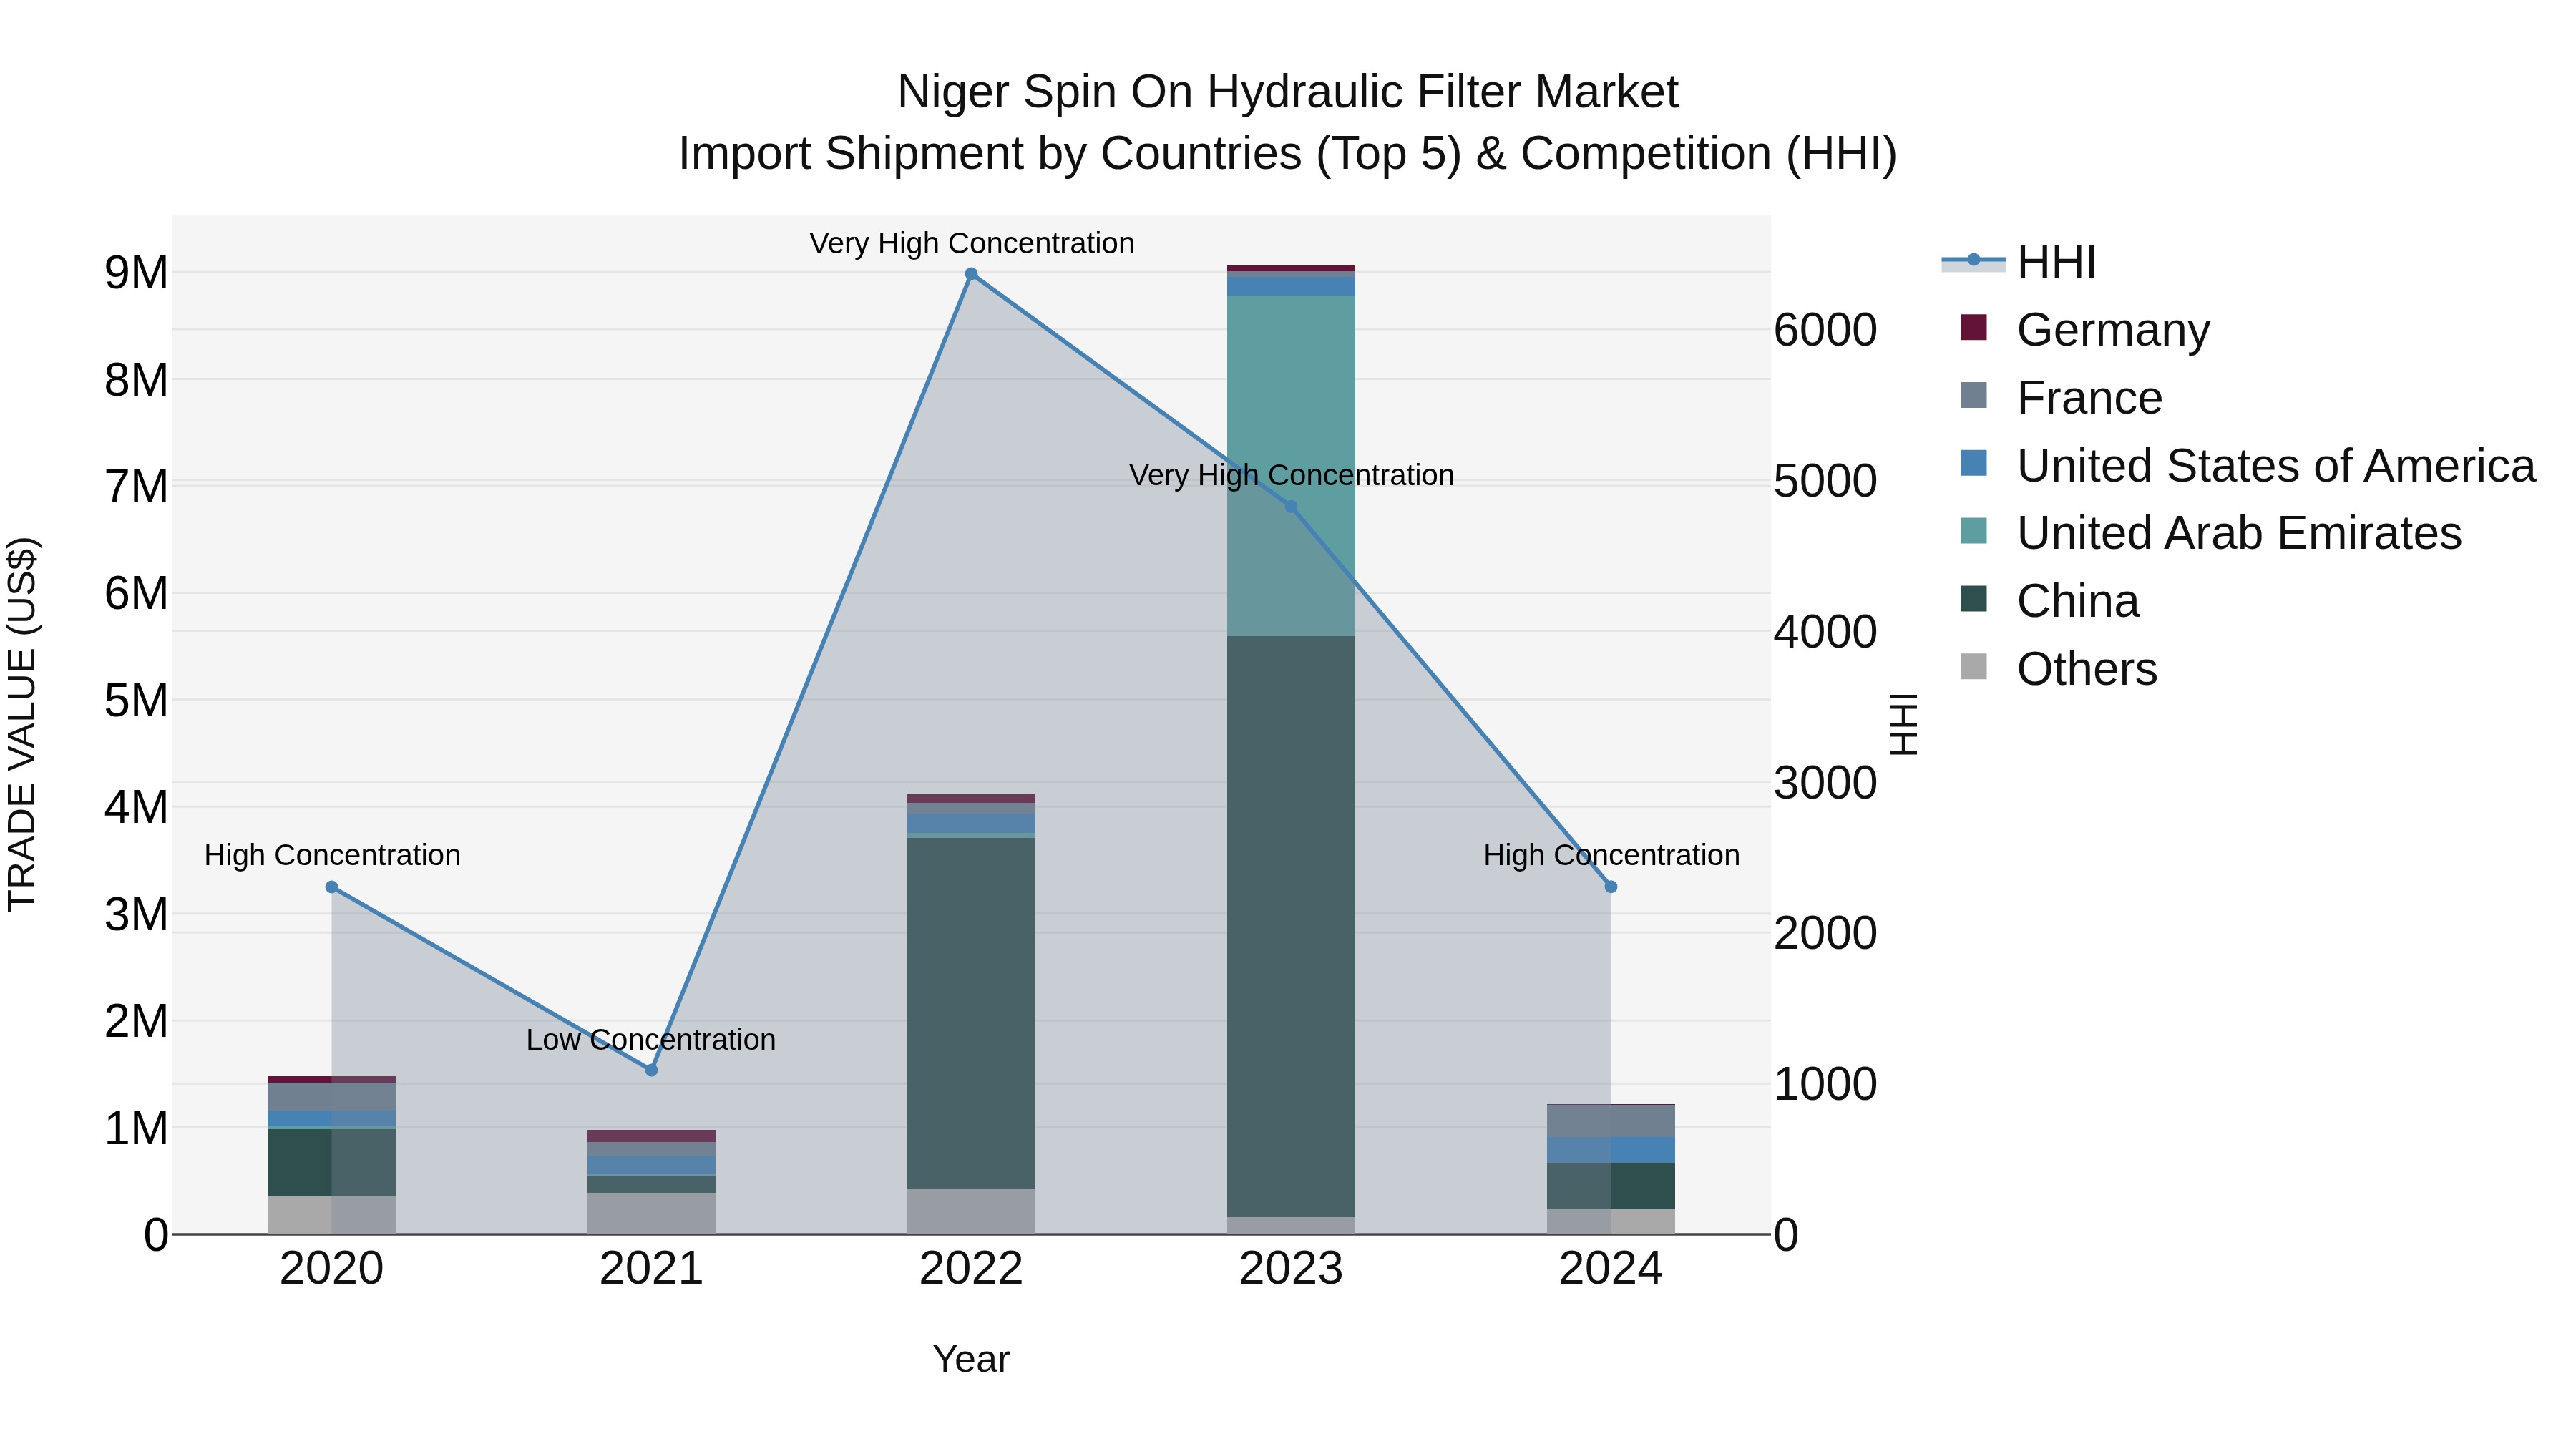Screen dimensions: 2576x1449
Task: Click the 2024 x-axis tick label
Action: pos(1611,1269)
